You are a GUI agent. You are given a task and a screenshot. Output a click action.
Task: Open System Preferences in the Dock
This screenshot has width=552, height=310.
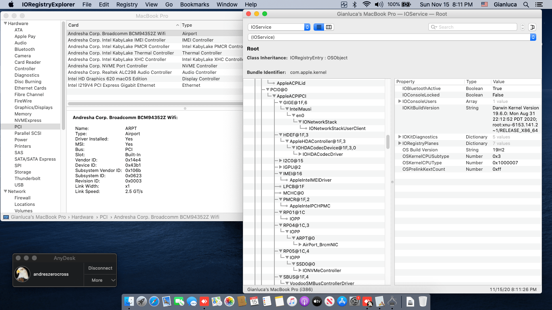(354, 301)
